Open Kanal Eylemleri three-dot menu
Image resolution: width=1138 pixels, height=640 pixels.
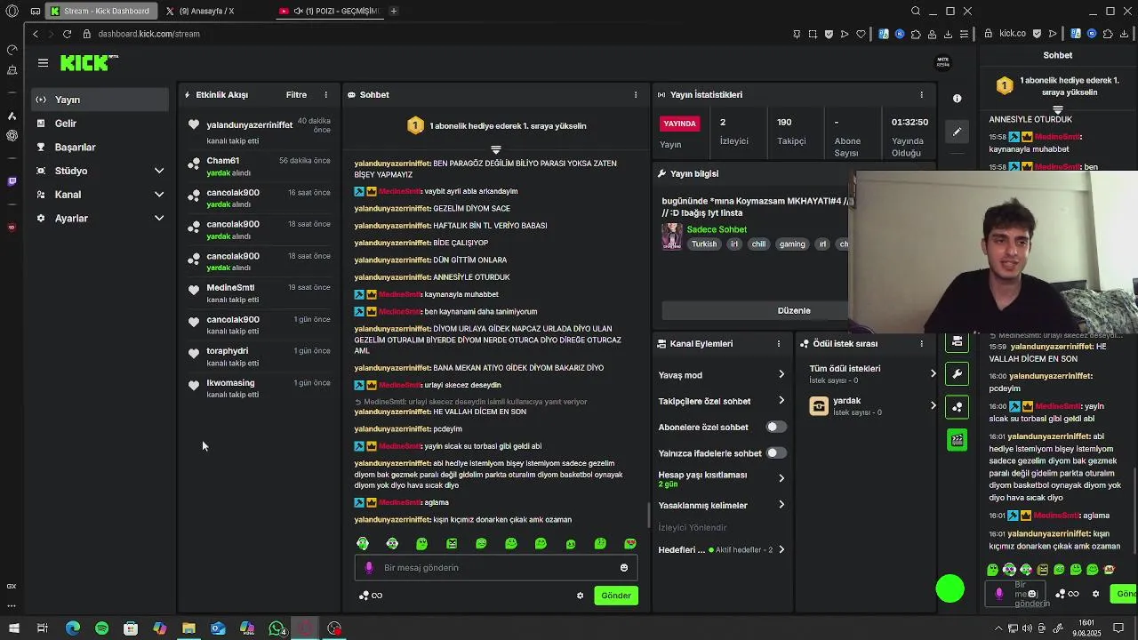pos(778,344)
